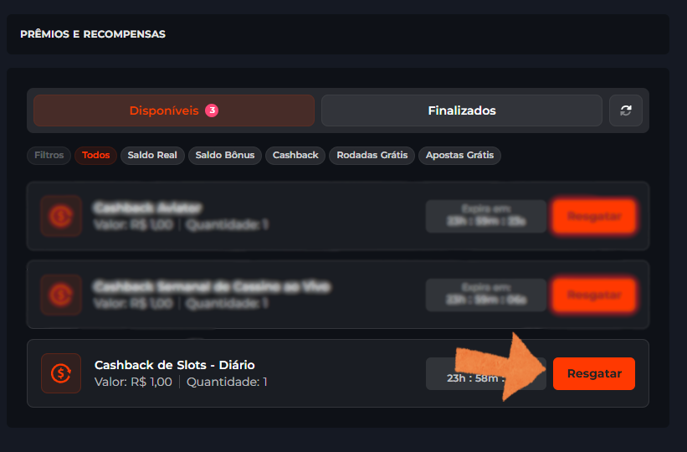Click the blurred first reward cashback icon
The width and height of the screenshot is (687, 452).
click(61, 216)
